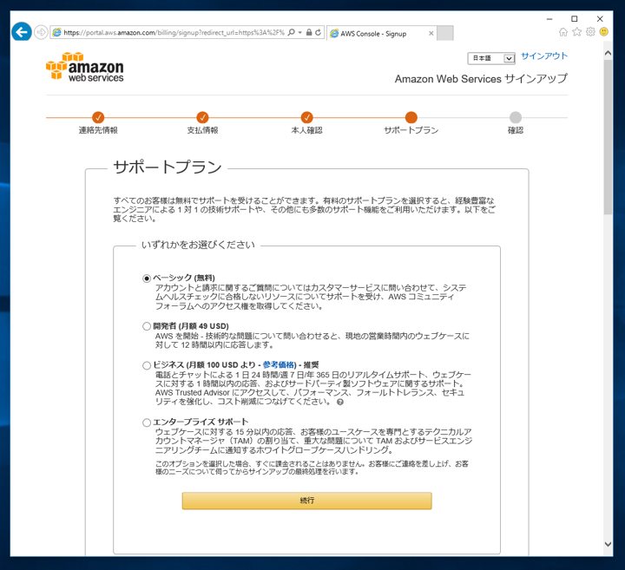Minimize the browser window
The image size is (625, 570).
coord(549,19)
